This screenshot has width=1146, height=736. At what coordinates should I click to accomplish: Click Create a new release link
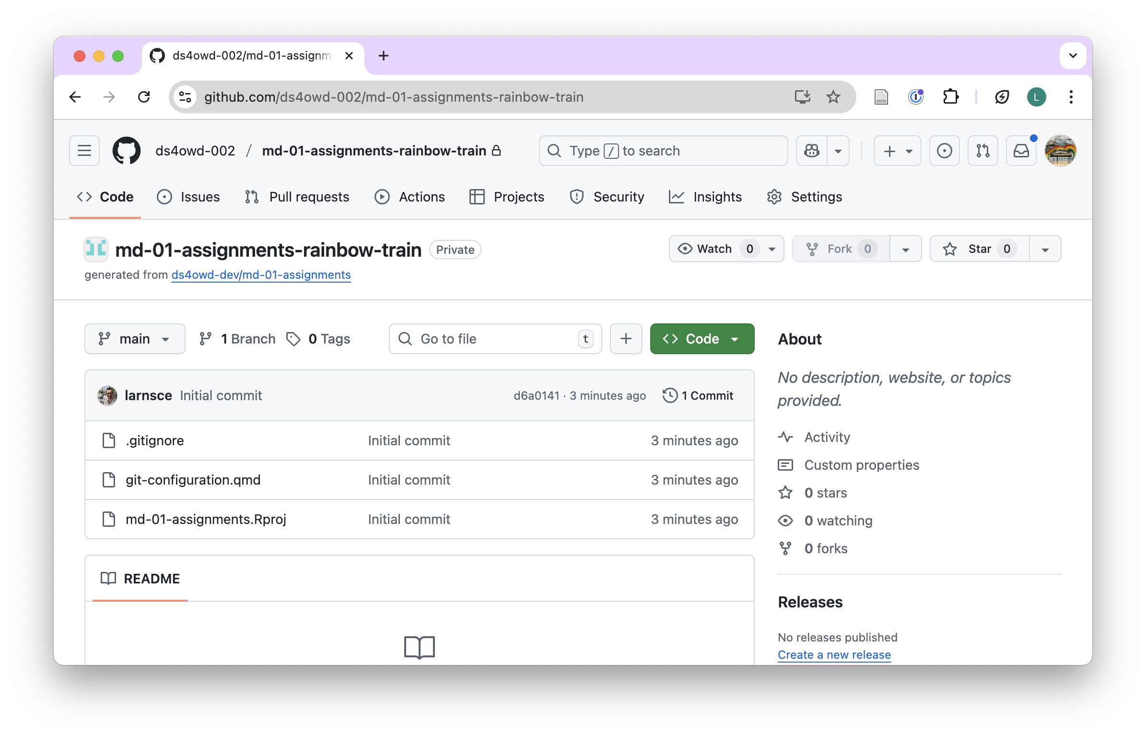pyautogui.click(x=834, y=655)
